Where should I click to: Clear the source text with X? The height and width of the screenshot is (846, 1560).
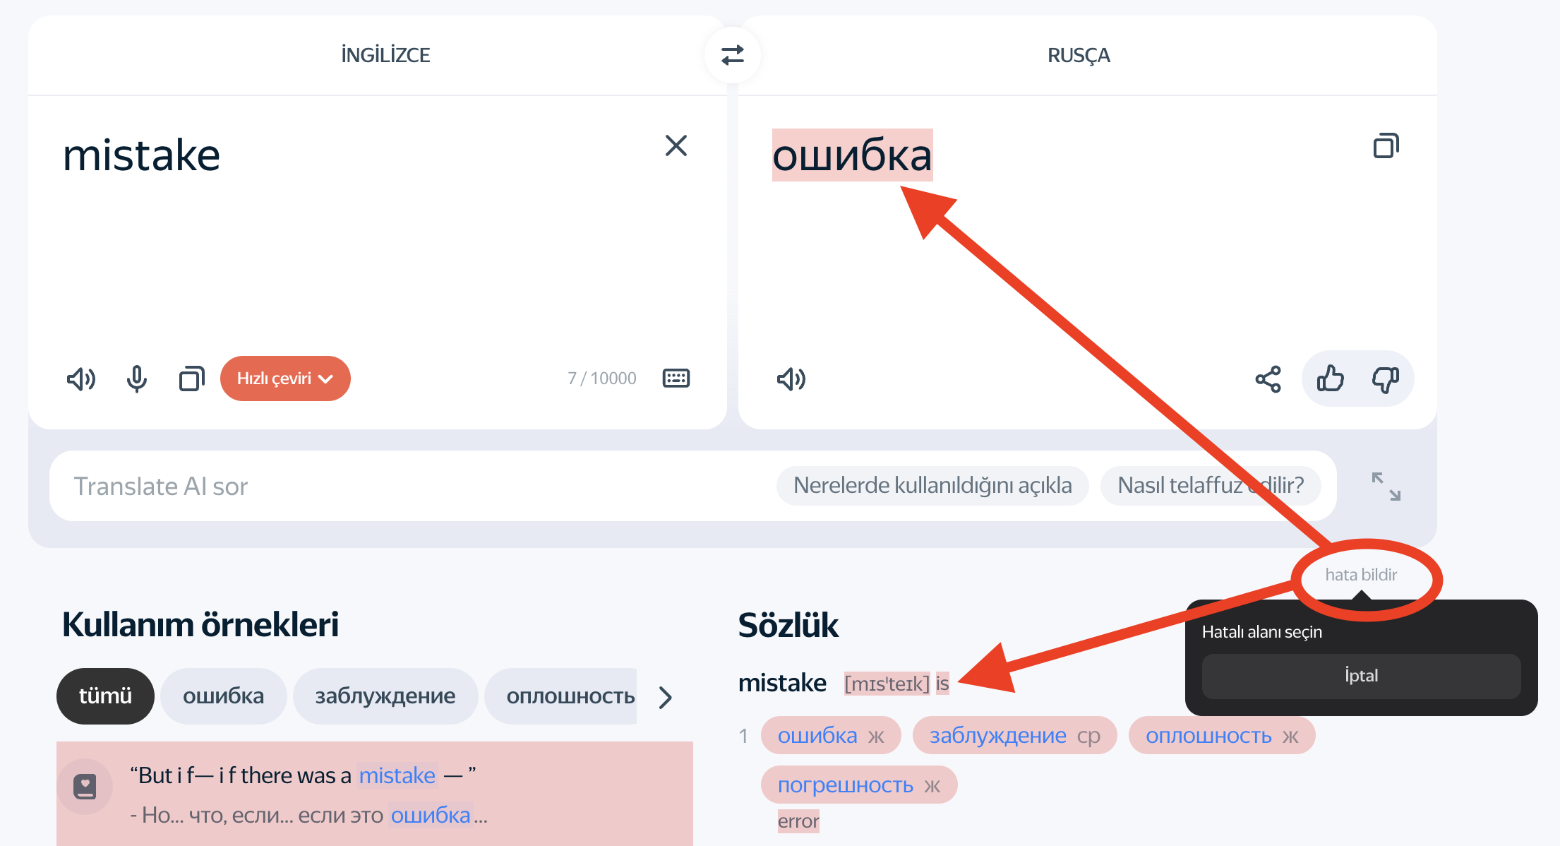point(676,146)
